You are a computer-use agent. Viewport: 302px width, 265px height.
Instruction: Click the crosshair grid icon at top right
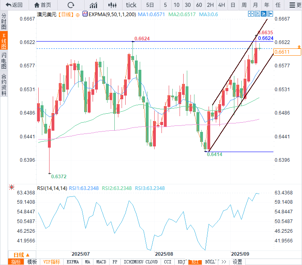[x=251, y=14]
